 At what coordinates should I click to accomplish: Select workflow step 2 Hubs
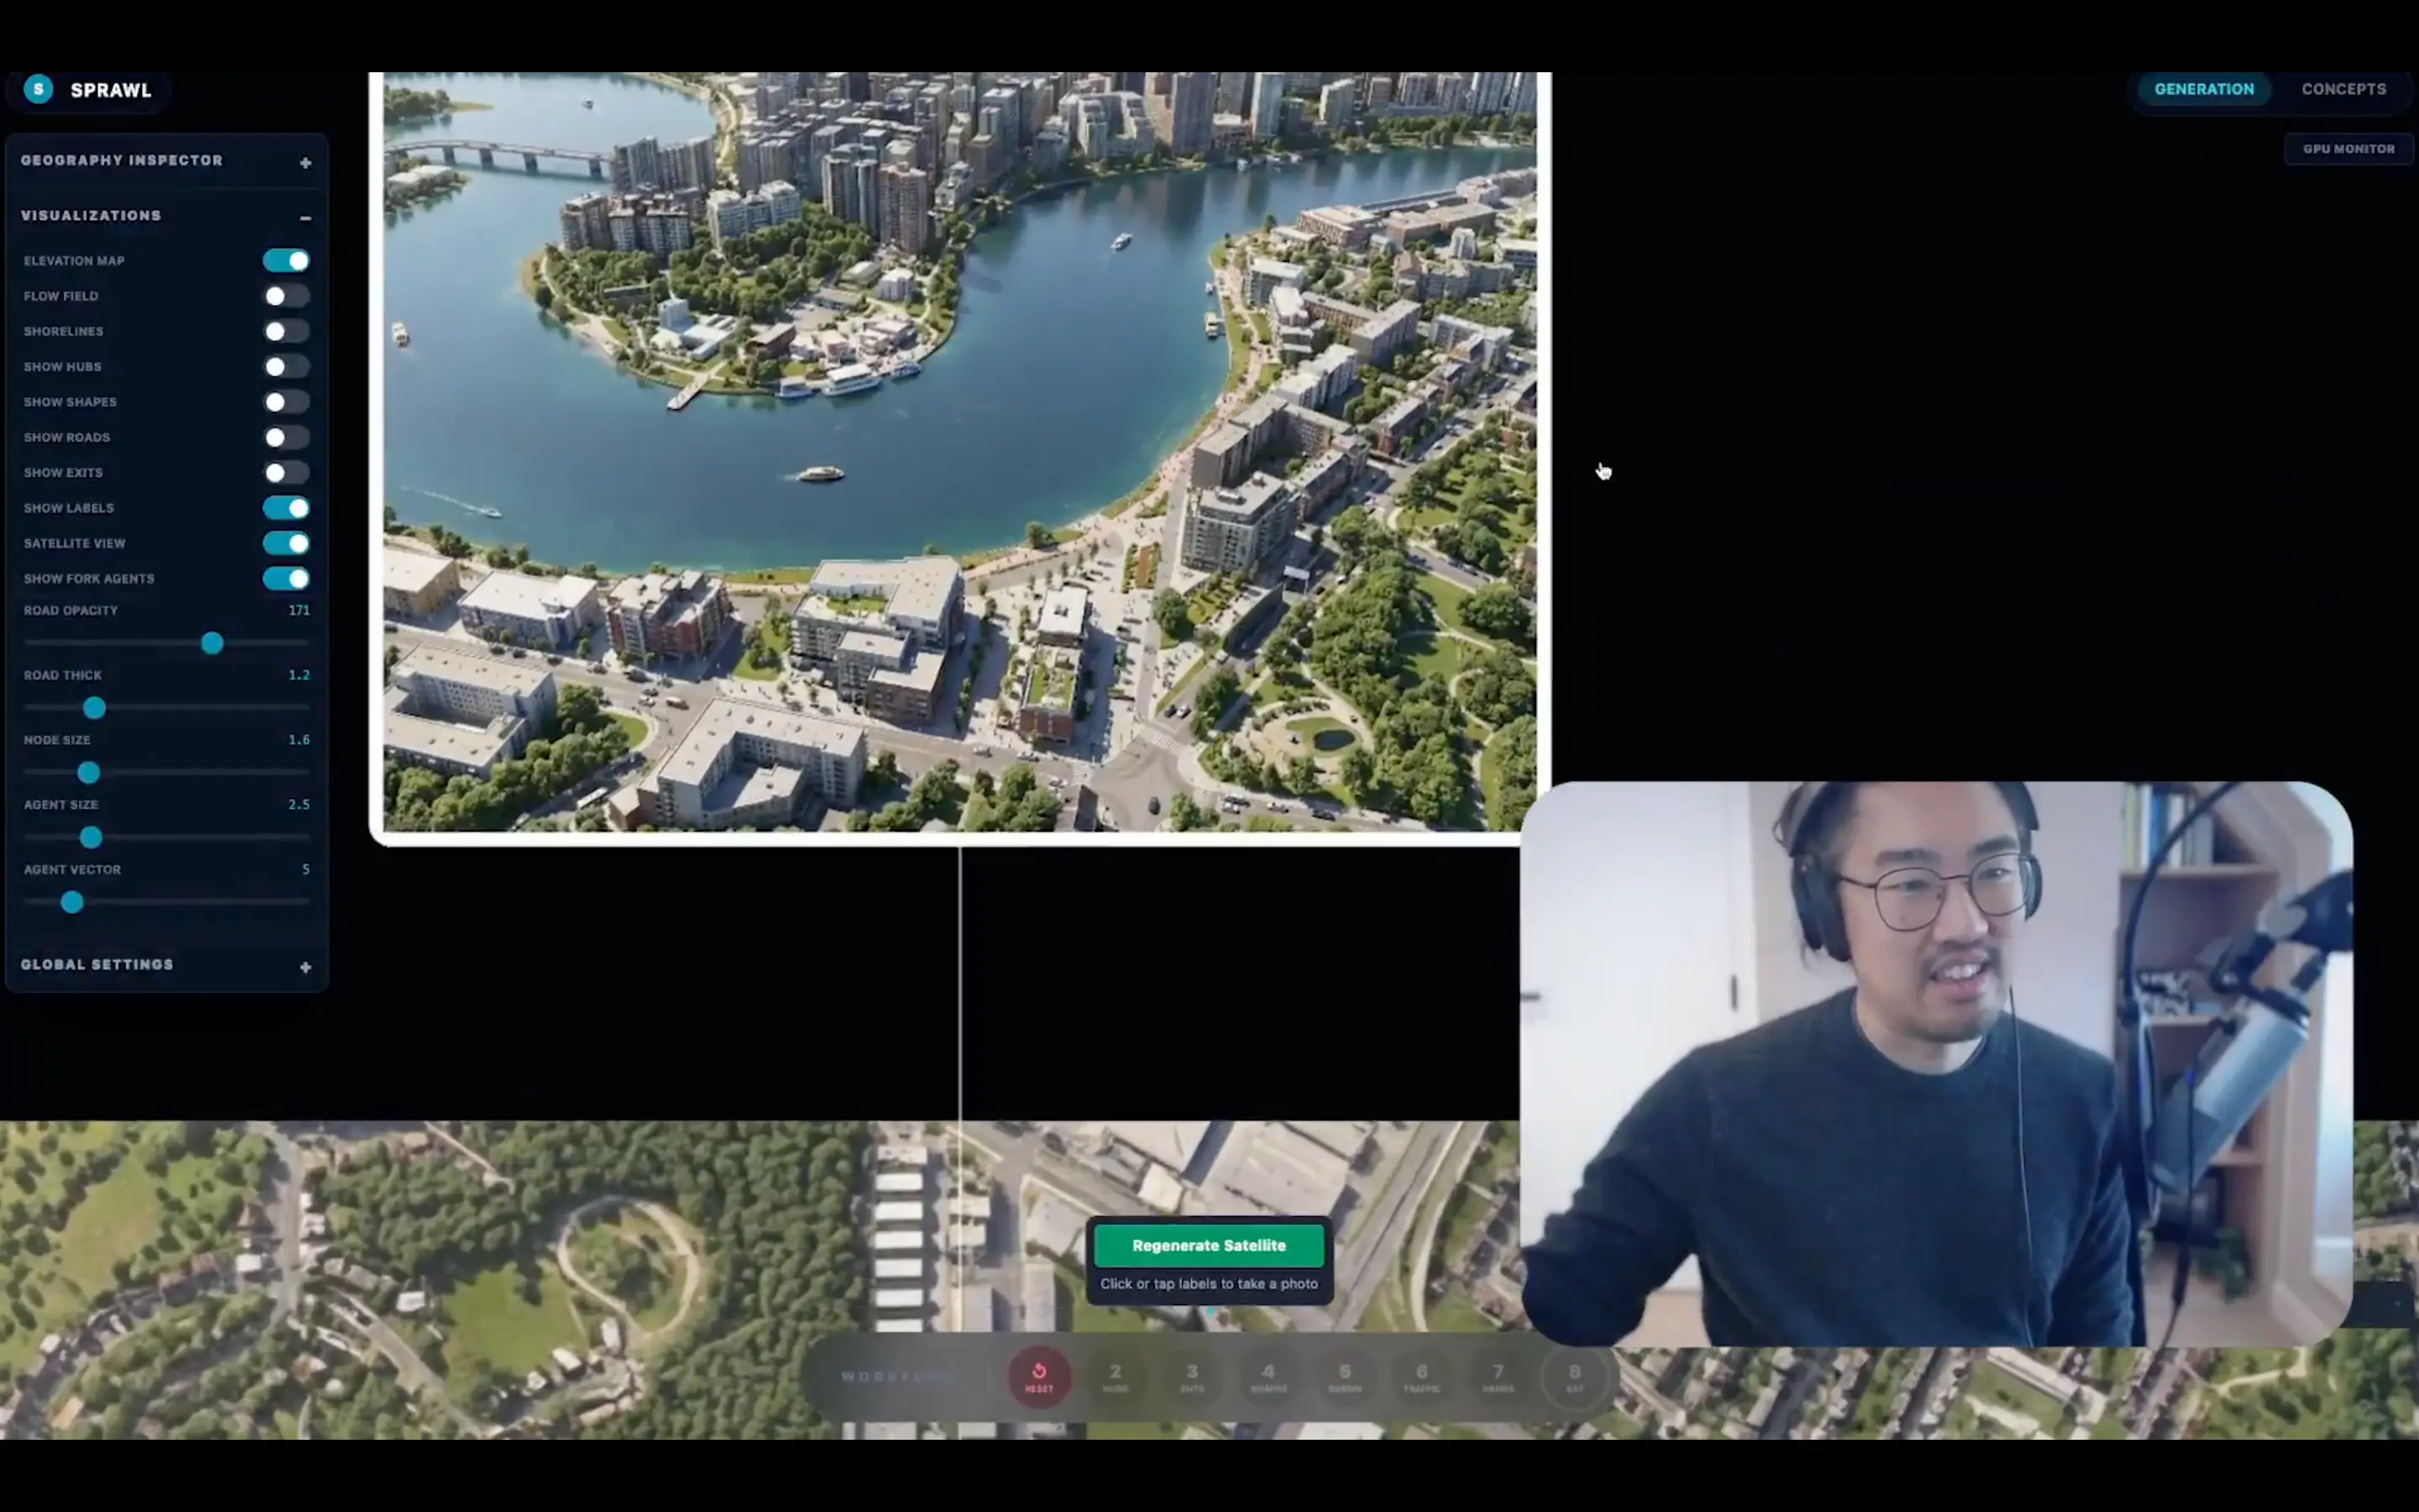click(x=1115, y=1377)
